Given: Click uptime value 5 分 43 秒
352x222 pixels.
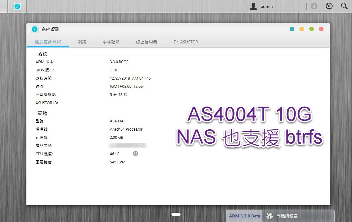Looking at the screenshot, I should point(119,94).
